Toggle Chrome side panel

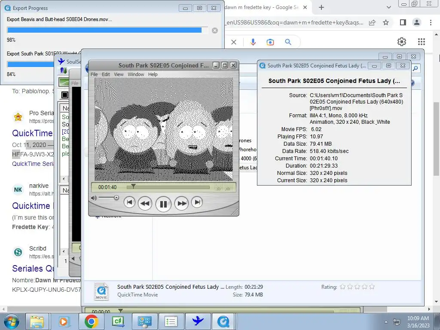[403, 22]
